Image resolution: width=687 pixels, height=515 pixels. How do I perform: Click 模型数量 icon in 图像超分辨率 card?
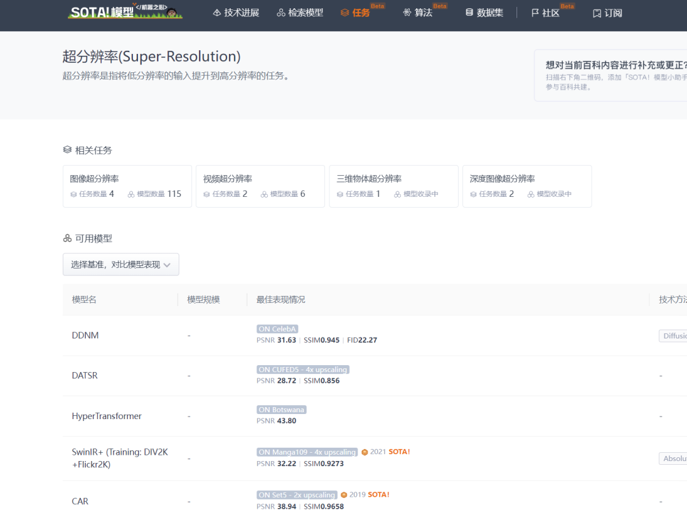(131, 194)
